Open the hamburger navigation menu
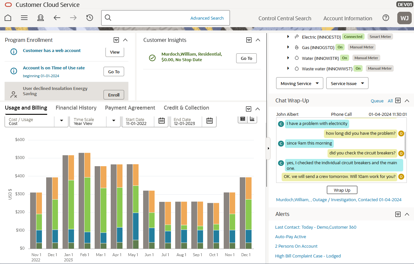Screen dimensions: 414x264 pos(24,18)
